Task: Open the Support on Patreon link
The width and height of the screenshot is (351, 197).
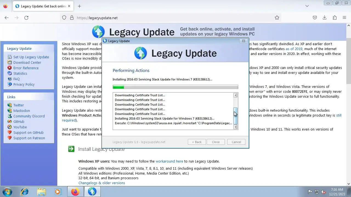Action: (29, 138)
